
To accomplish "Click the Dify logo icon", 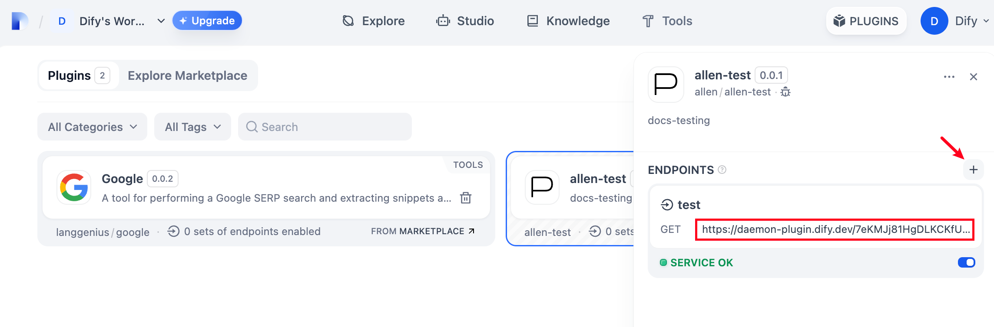I will (20, 21).
